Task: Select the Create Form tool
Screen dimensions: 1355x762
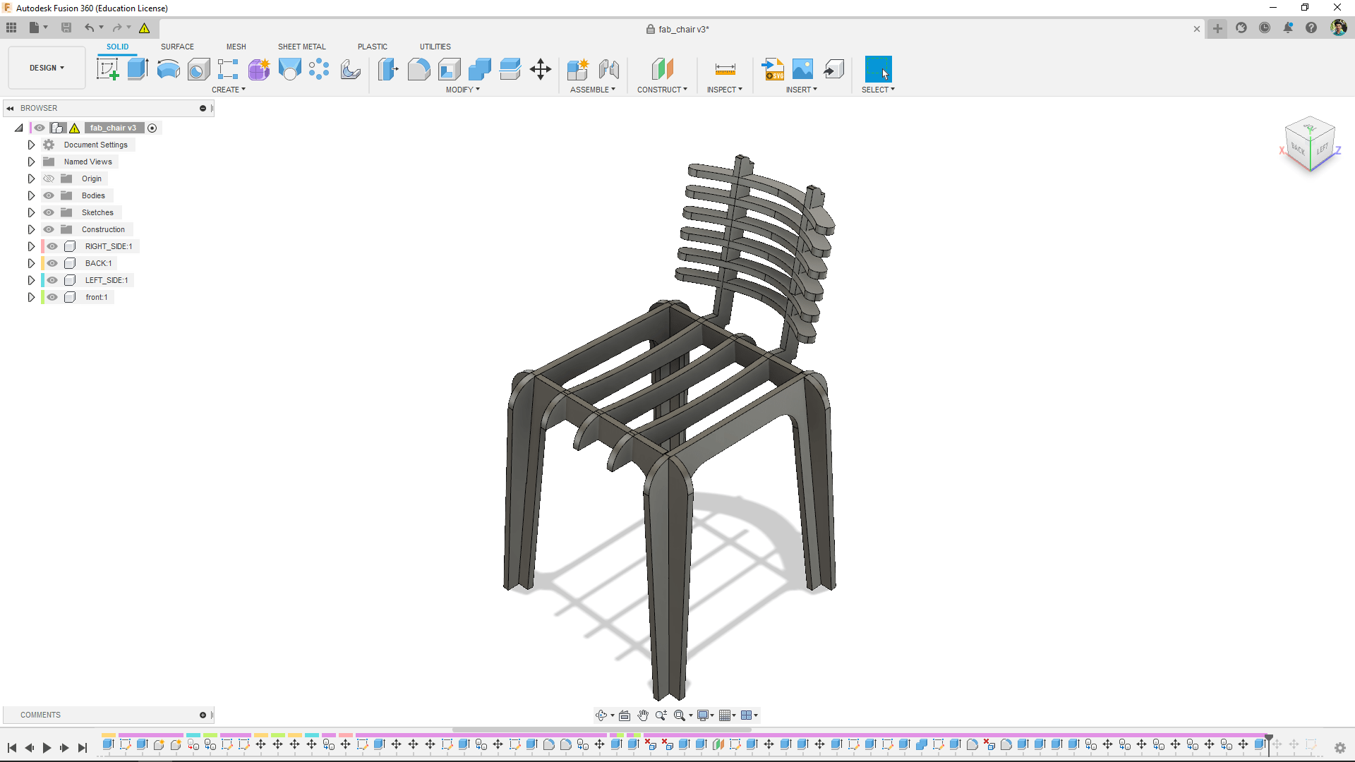Action: (259, 69)
